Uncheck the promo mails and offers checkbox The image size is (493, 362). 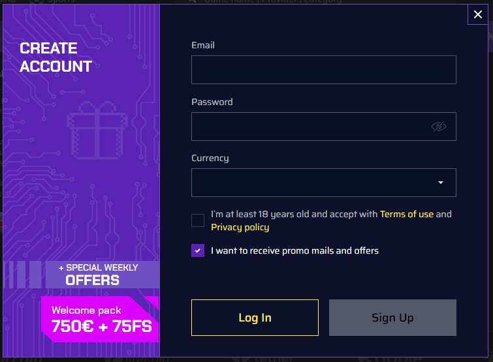[198, 250]
